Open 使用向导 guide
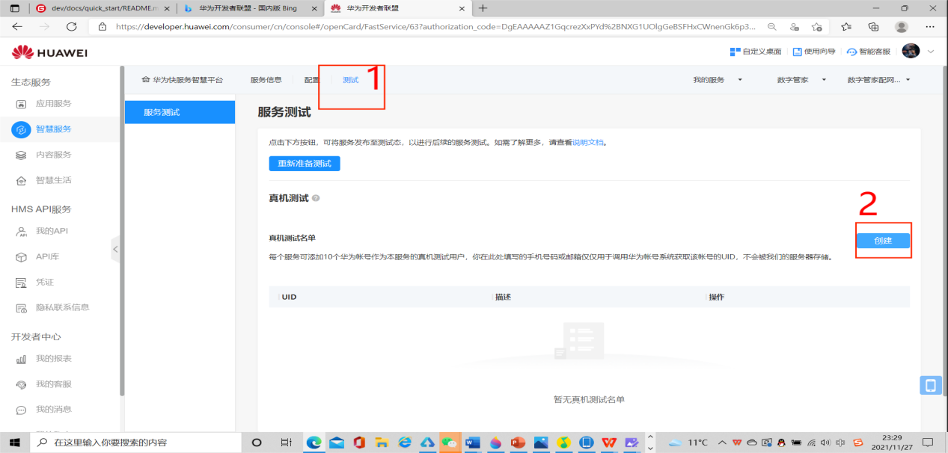 point(814,52)
